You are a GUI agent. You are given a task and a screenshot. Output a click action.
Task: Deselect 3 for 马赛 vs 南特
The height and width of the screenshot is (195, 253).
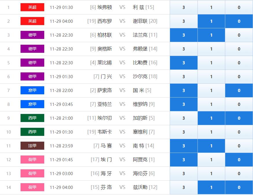pos(184,146)
